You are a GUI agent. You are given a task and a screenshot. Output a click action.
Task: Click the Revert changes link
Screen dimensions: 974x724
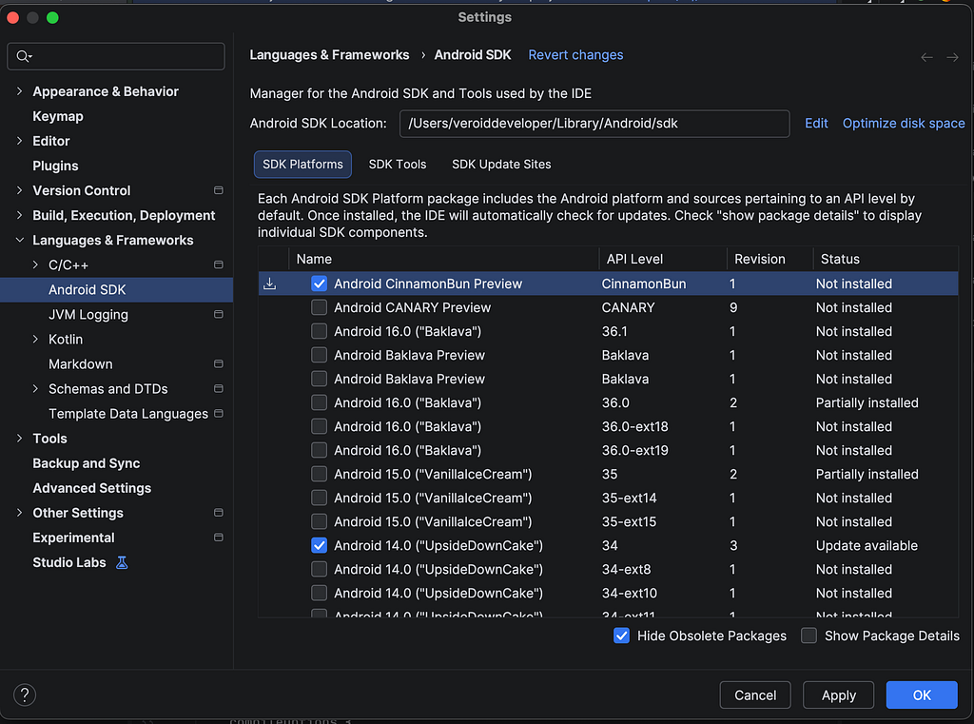[575, 54]
